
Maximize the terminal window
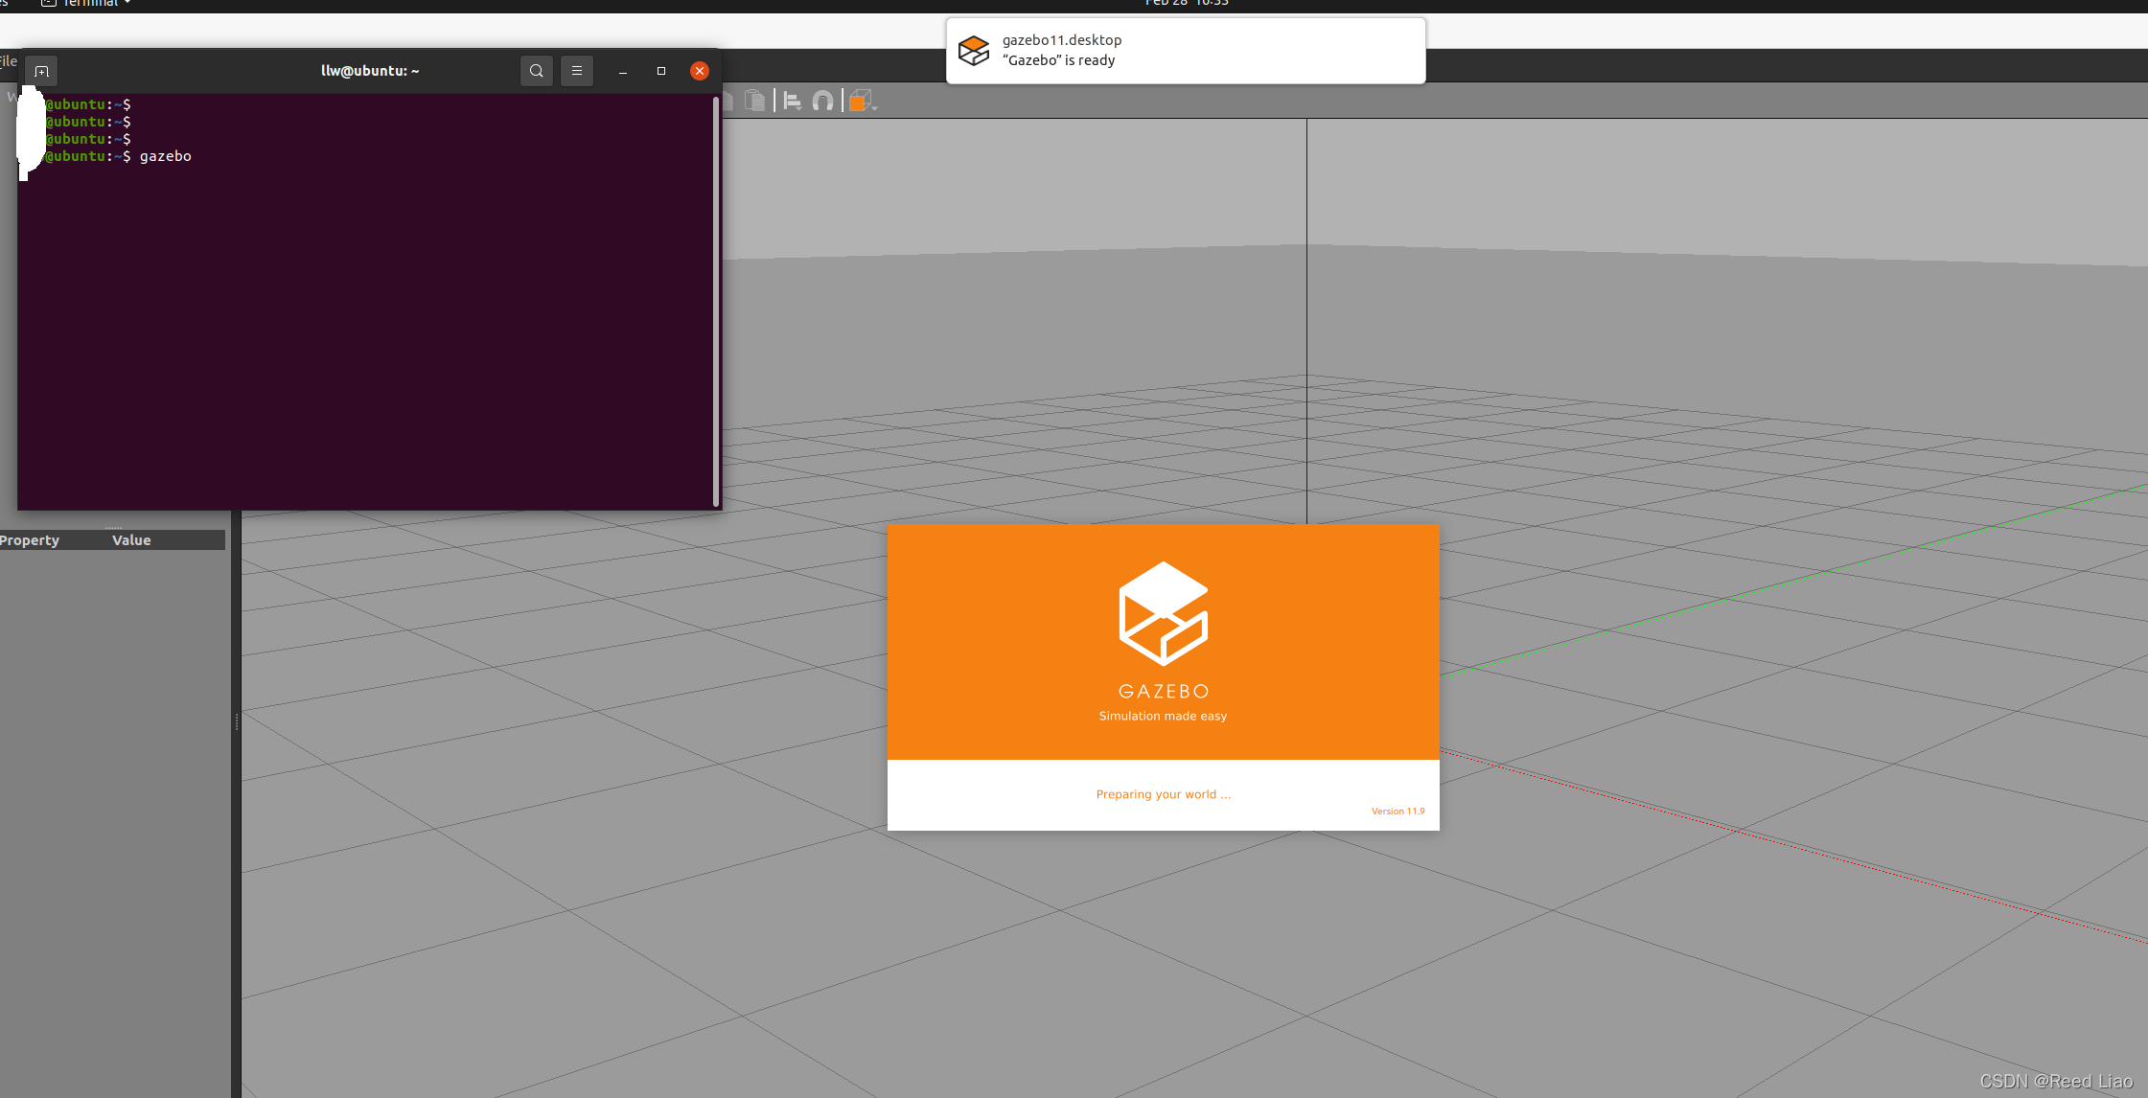[661, 71]
